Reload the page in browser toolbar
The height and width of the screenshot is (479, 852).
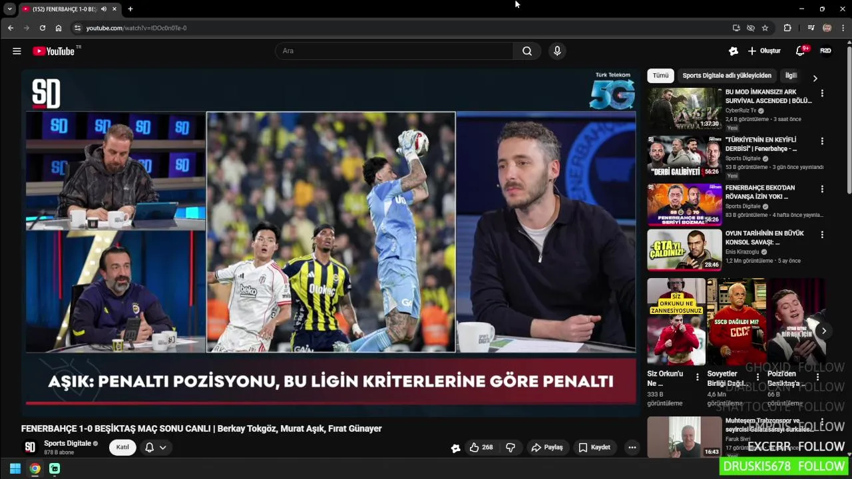[42, 28]
